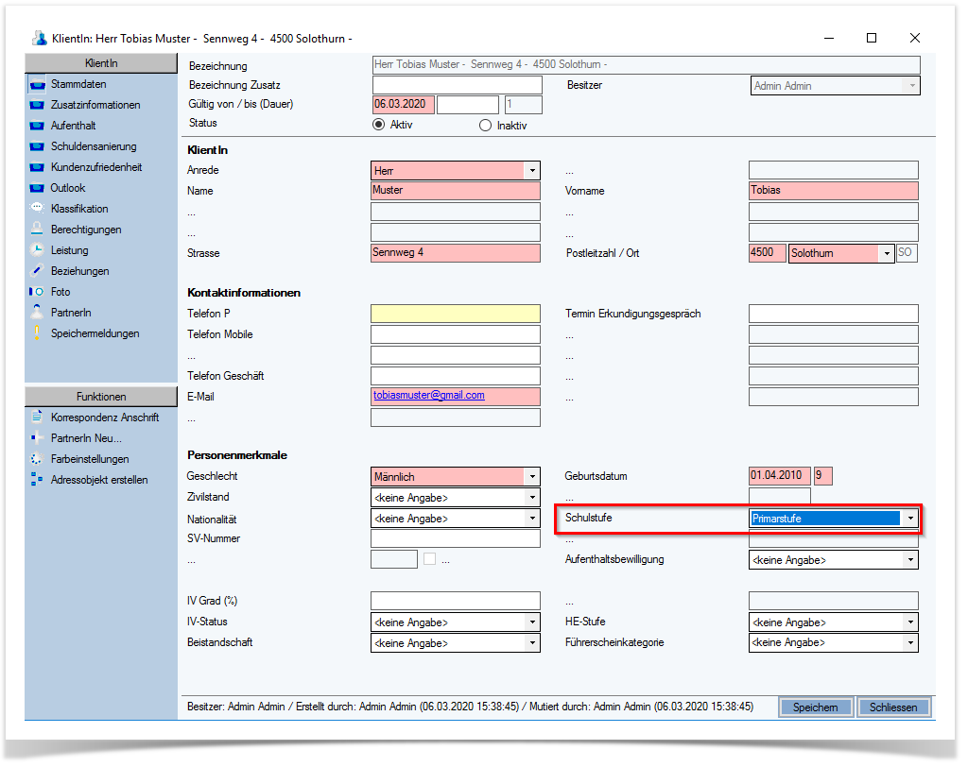Go to Schuldensanierung section
The height and width of the screenshot is (767, 968).
(x=94, y=146)
